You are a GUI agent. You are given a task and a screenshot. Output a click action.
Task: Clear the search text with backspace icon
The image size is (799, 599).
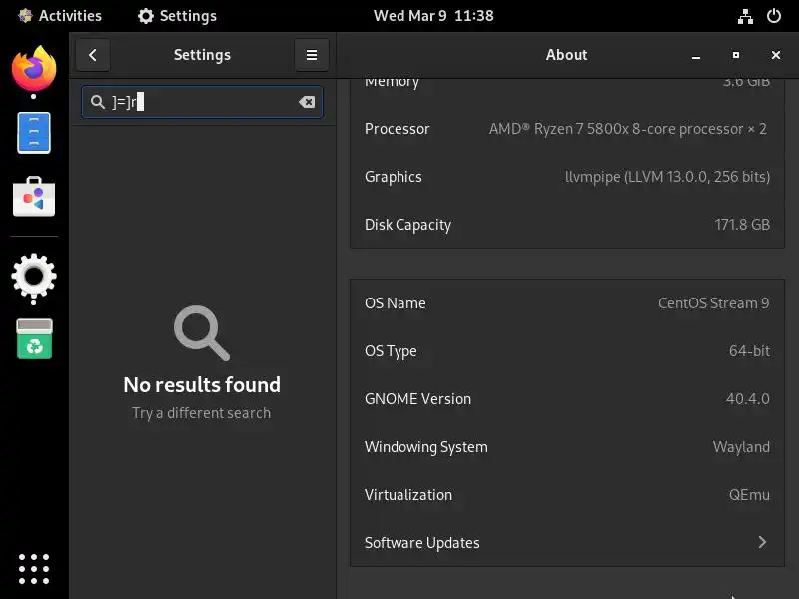[x=307, y=102]
